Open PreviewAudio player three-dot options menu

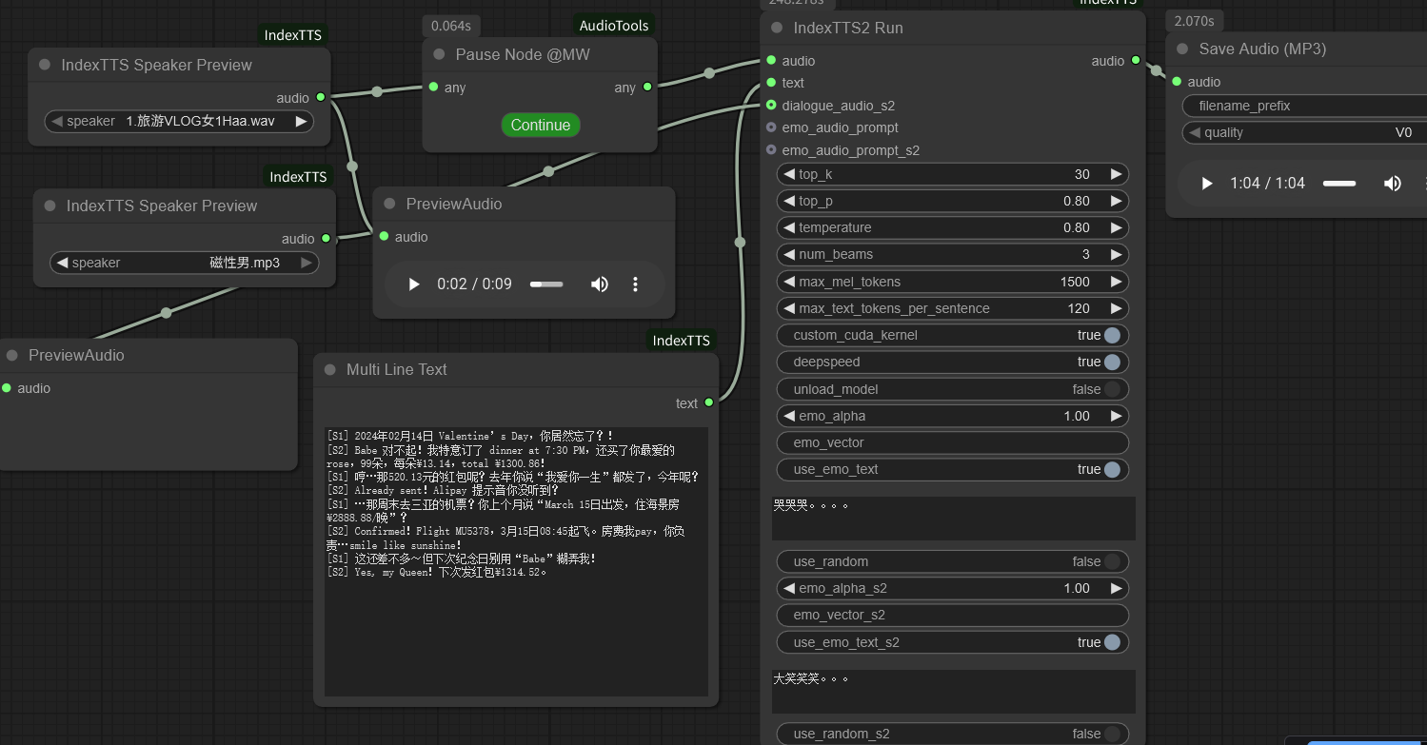(x=635, y=284)
